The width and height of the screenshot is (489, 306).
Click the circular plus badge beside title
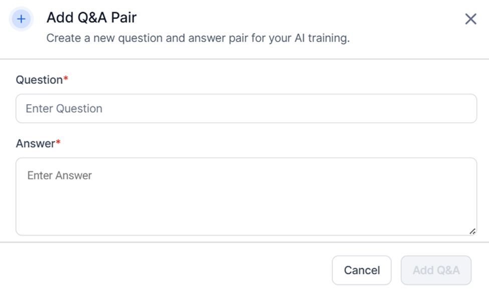(21, 19)
